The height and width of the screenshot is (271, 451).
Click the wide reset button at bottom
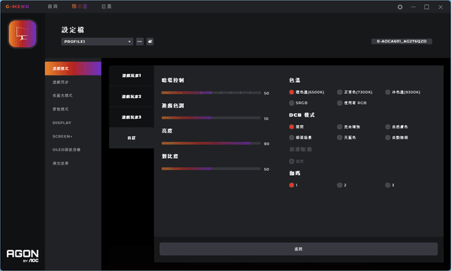pos(299,249)
